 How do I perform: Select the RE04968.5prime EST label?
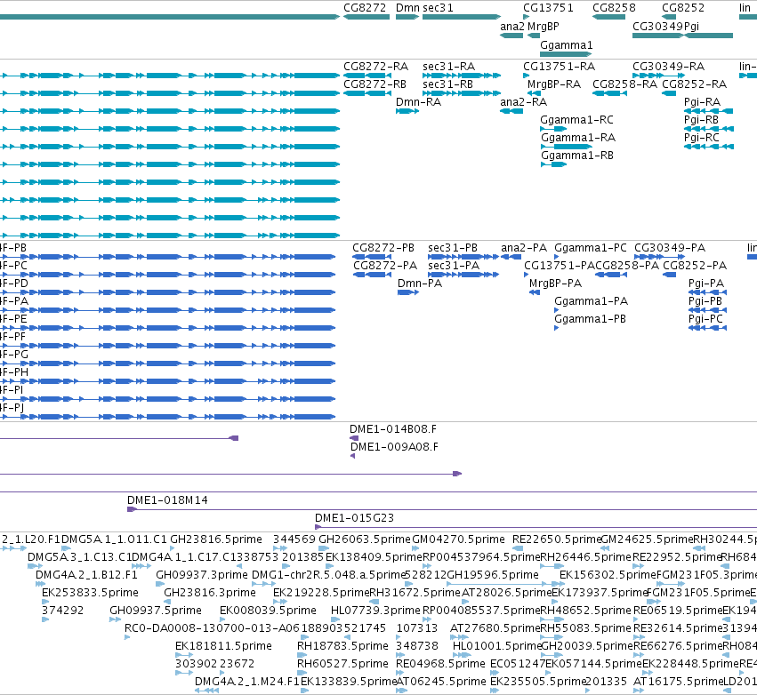pyautogui.click(x=440, y=664)
